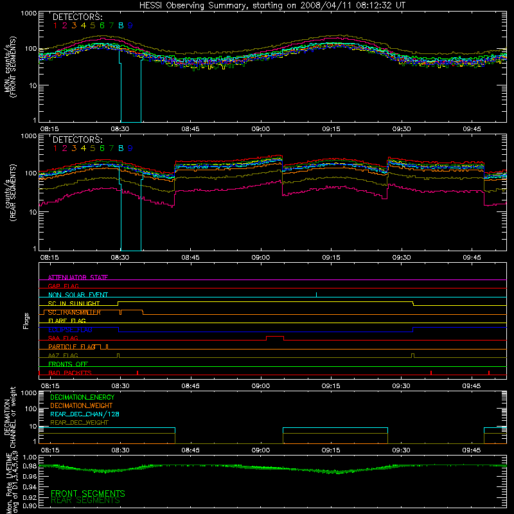The width and height of the screenshot is (514, 514).
Task: Click the REAR_DEC_WEIGHT legend entry
Action: coord(79,423)
